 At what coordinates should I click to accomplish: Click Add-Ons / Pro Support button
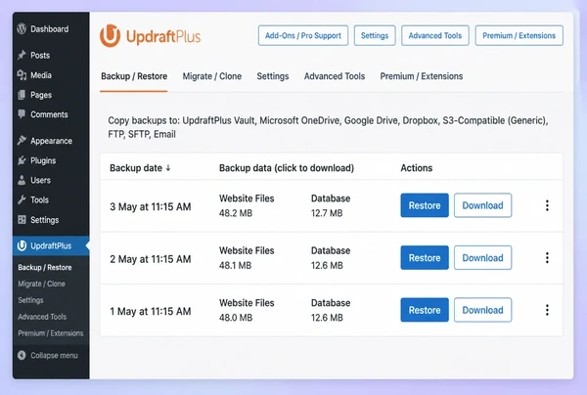303,35
